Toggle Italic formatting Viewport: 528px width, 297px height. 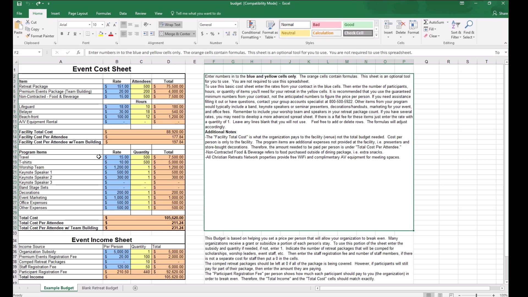click(x=68, y=34)
